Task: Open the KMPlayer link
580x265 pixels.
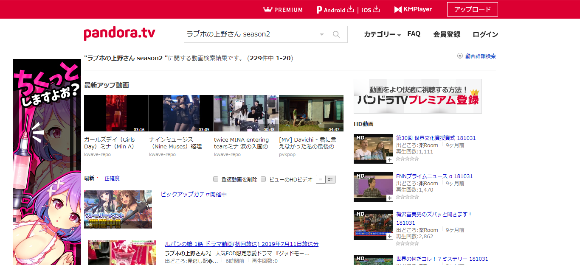Action: coord(413,9)
